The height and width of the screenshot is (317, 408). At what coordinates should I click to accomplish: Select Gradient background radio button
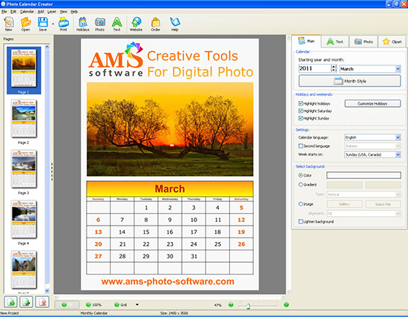tap(300, 184)
